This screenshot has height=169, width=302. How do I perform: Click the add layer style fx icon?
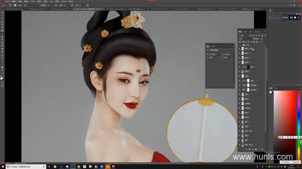click(x=246, y=150)
